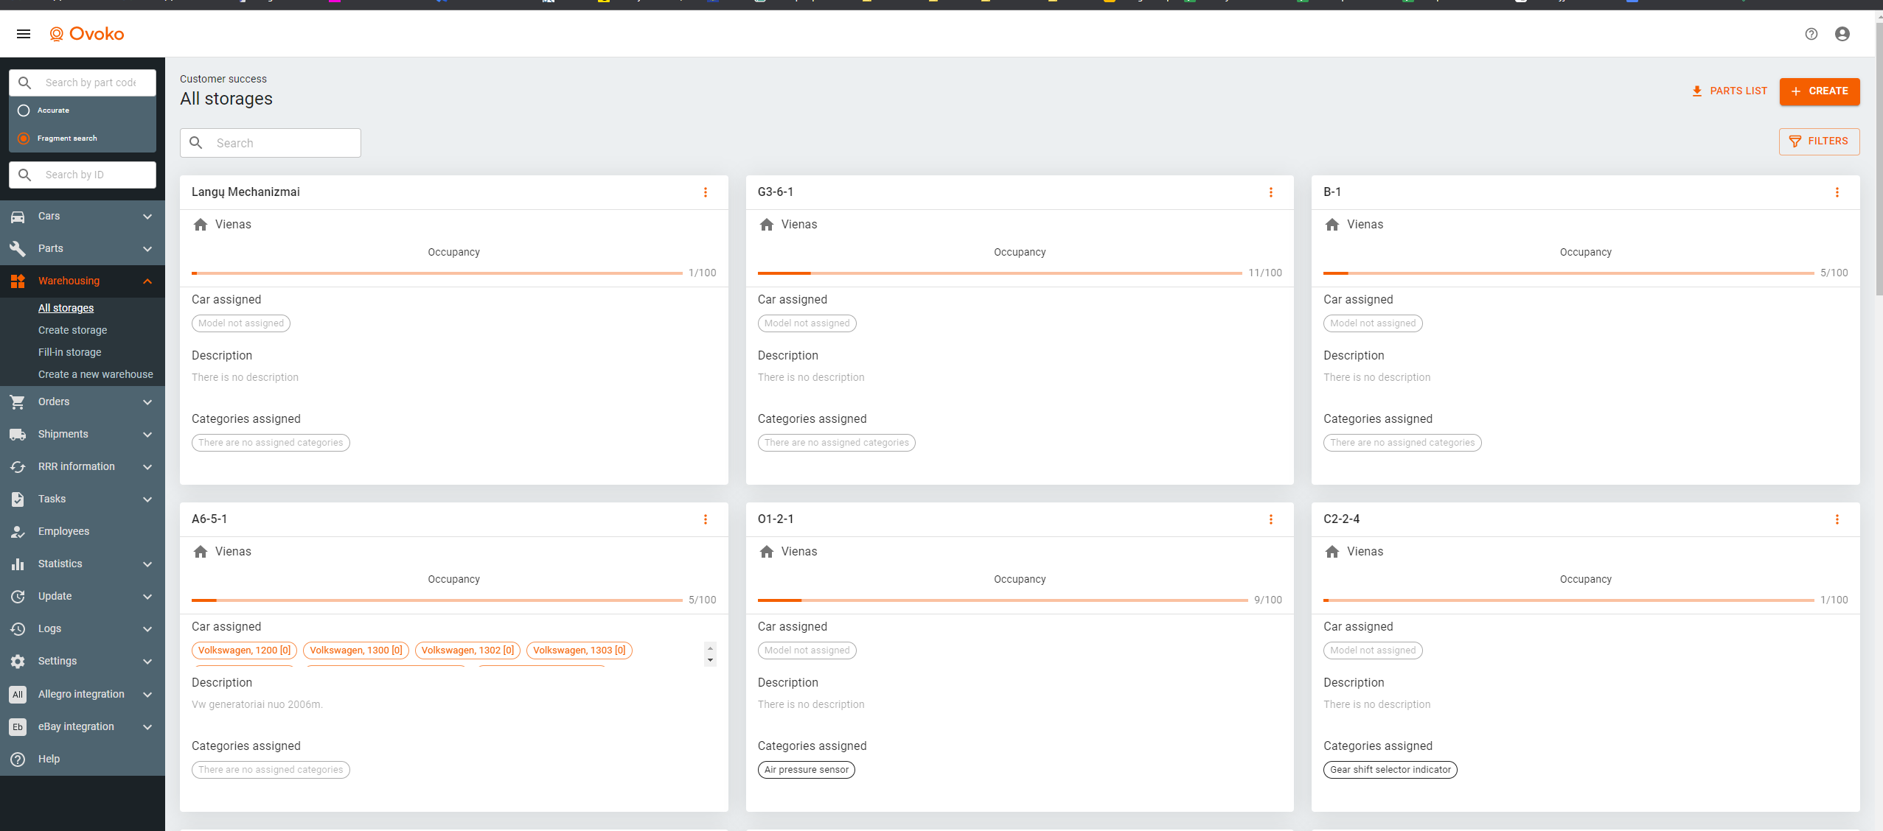Open the hamburger navigation menu

(24, 34)
